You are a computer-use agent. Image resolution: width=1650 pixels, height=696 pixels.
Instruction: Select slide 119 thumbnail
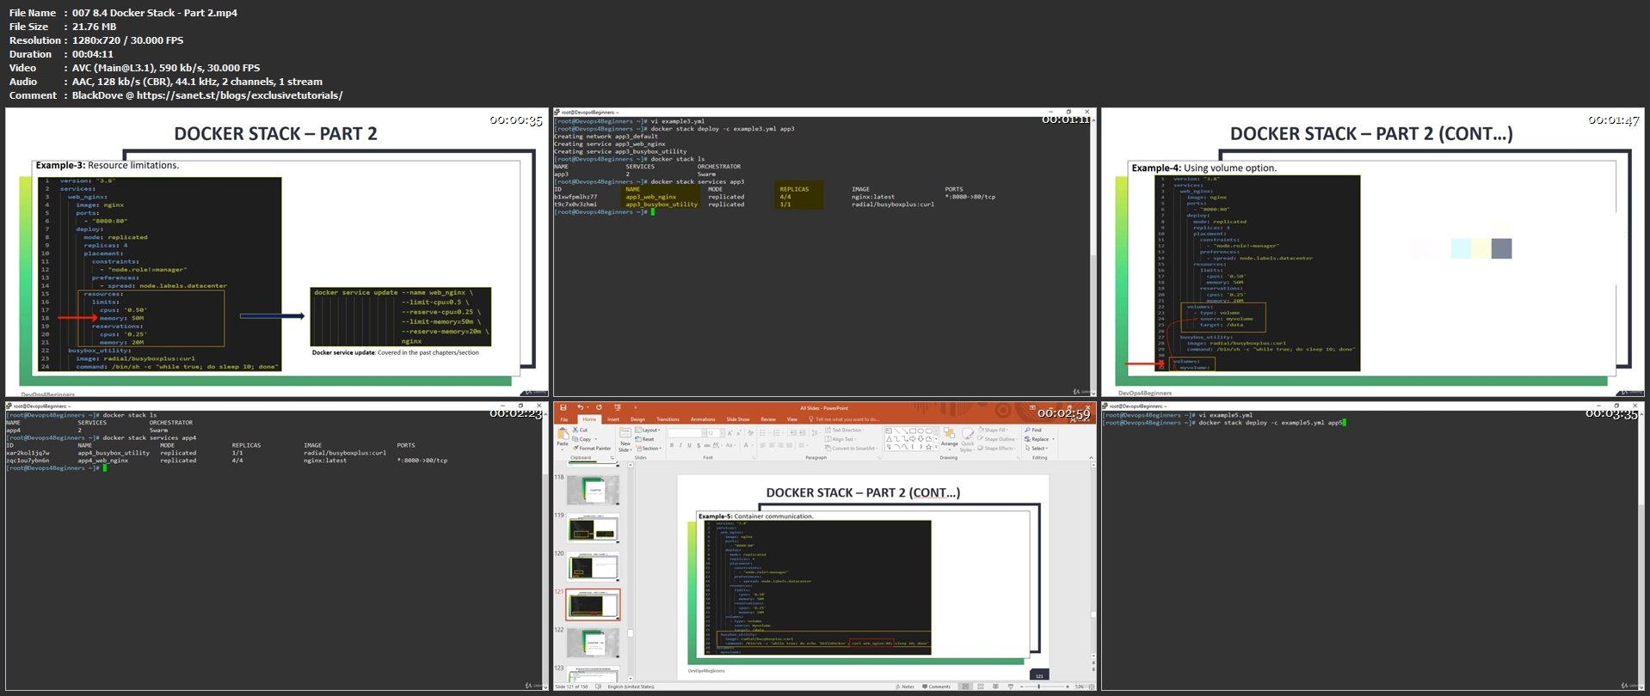593,528
